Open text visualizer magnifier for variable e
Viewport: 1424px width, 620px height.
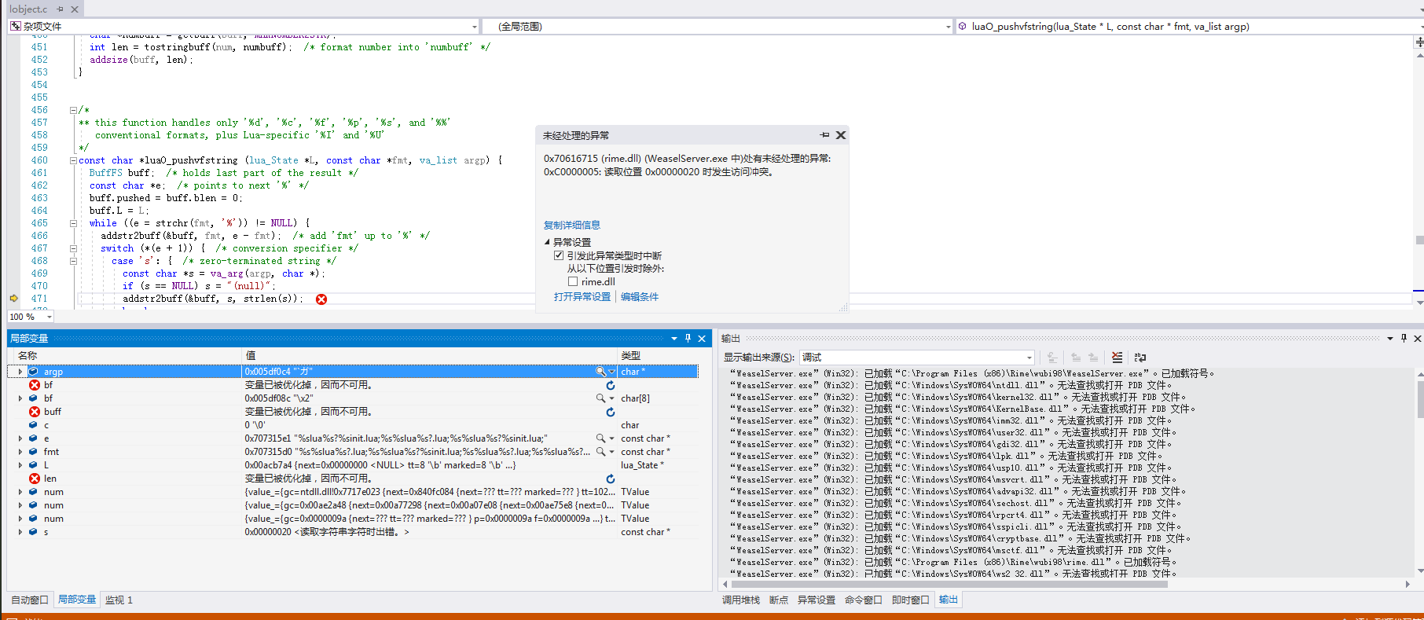point(601,438)
